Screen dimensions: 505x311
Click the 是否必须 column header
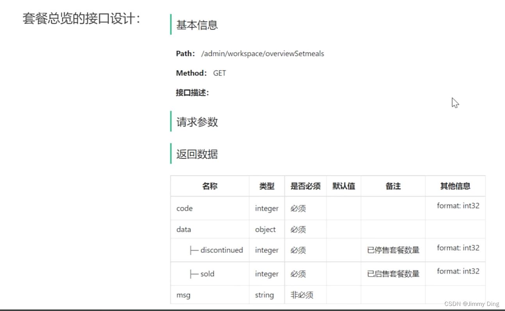click(305, 186)
